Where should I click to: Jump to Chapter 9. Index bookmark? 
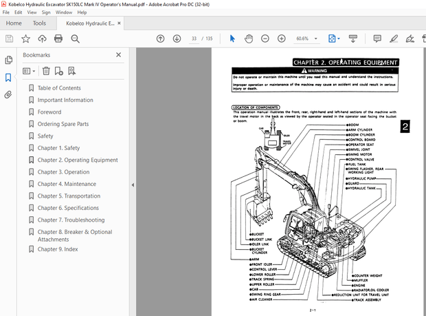(58, 249)
